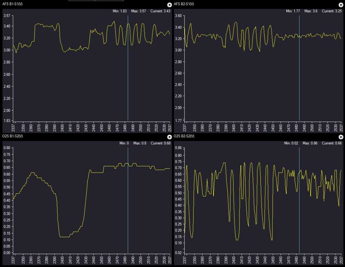Click the record dot on AFS B2-S1 graph
Screen dimensions: 345x267
(341, 5)
